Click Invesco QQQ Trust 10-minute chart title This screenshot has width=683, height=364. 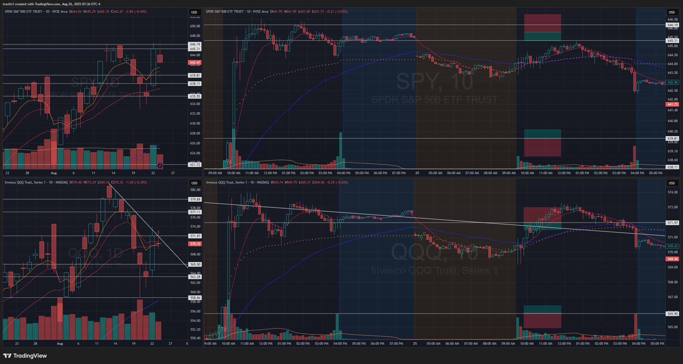tap(227, 182)
